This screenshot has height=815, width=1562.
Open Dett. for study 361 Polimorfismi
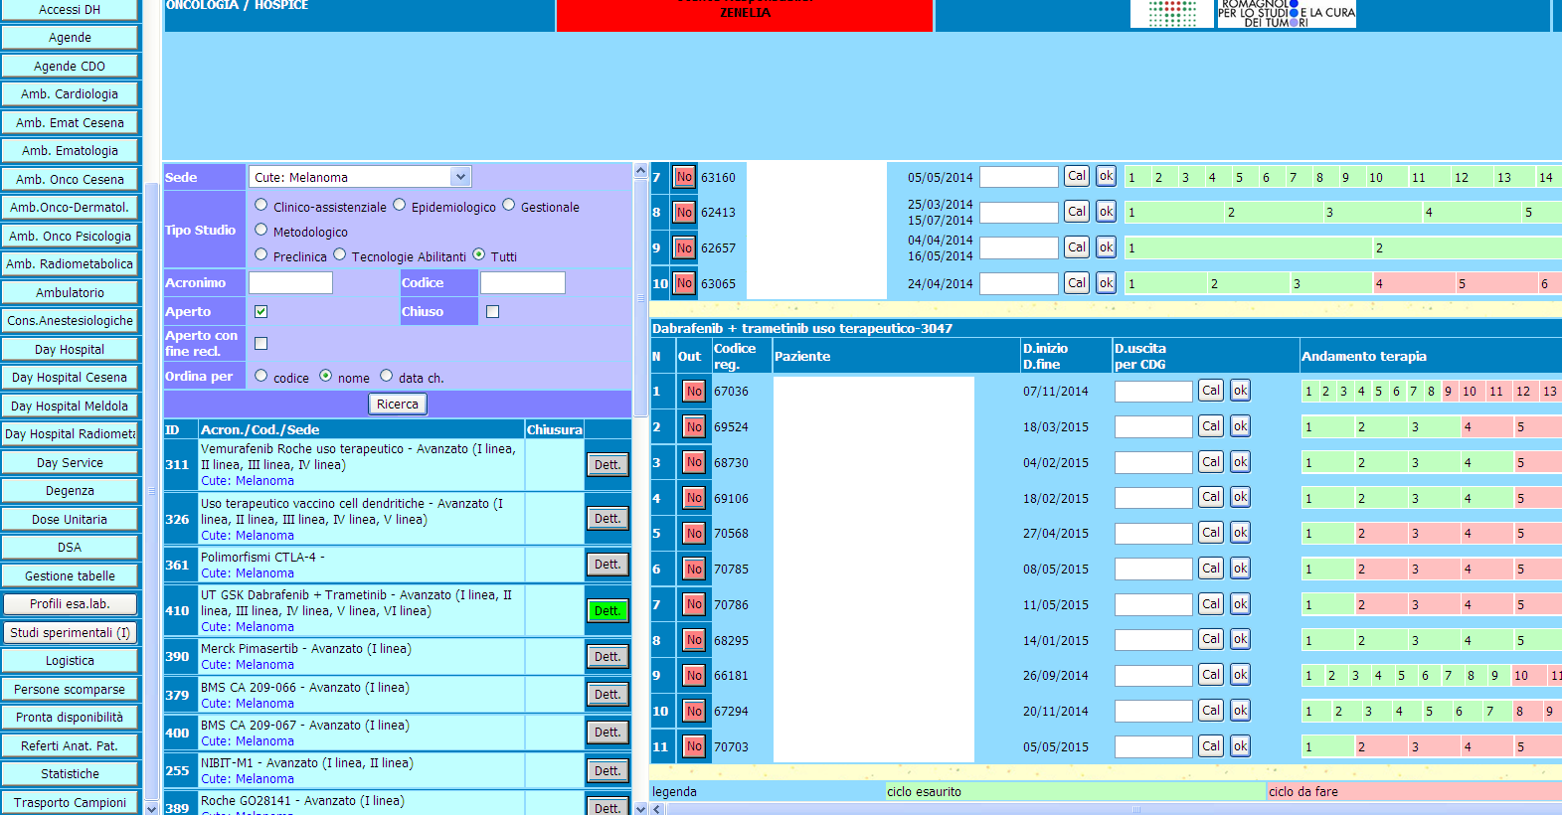[607, 564]
